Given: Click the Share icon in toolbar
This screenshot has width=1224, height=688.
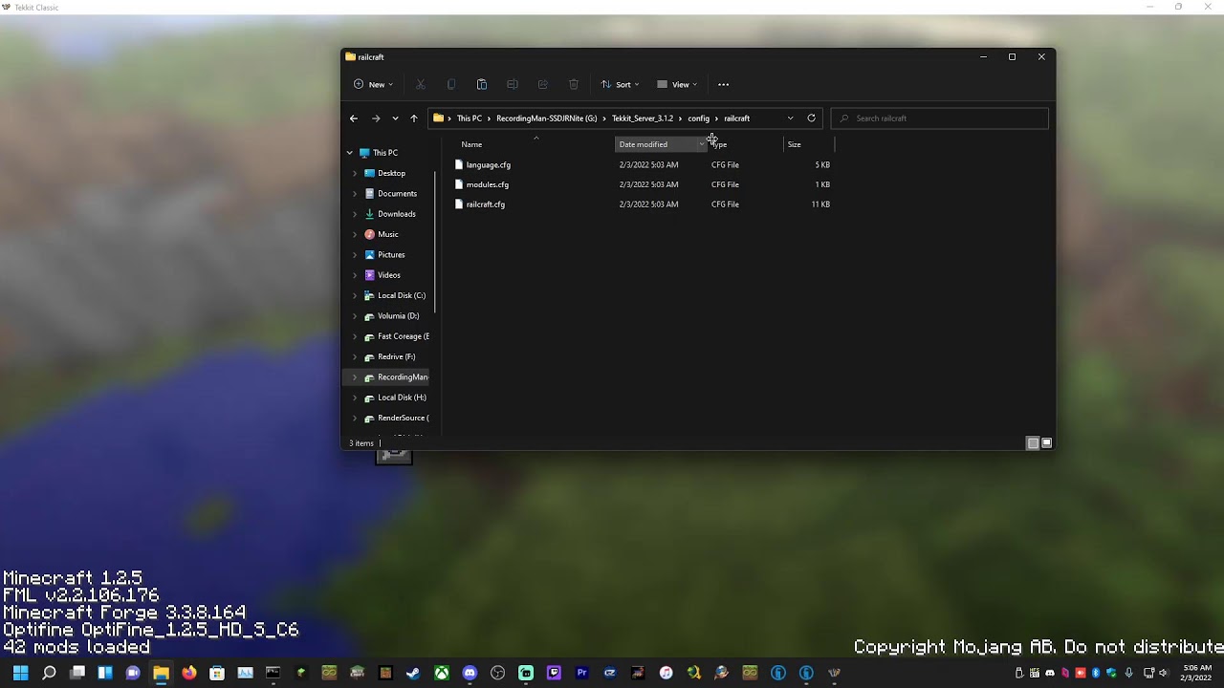Looking at the screenshot, I should (x=543, y=84).
